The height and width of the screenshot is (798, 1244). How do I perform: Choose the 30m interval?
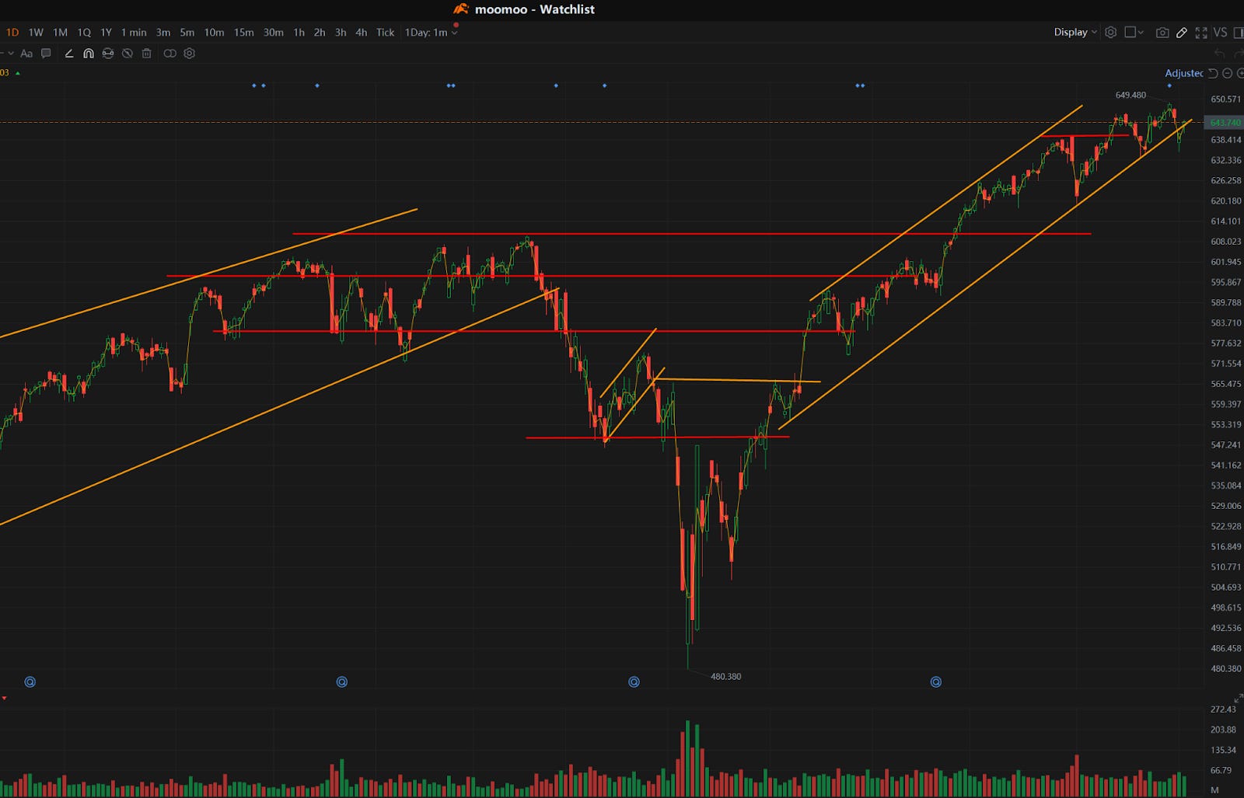[274, 32]
